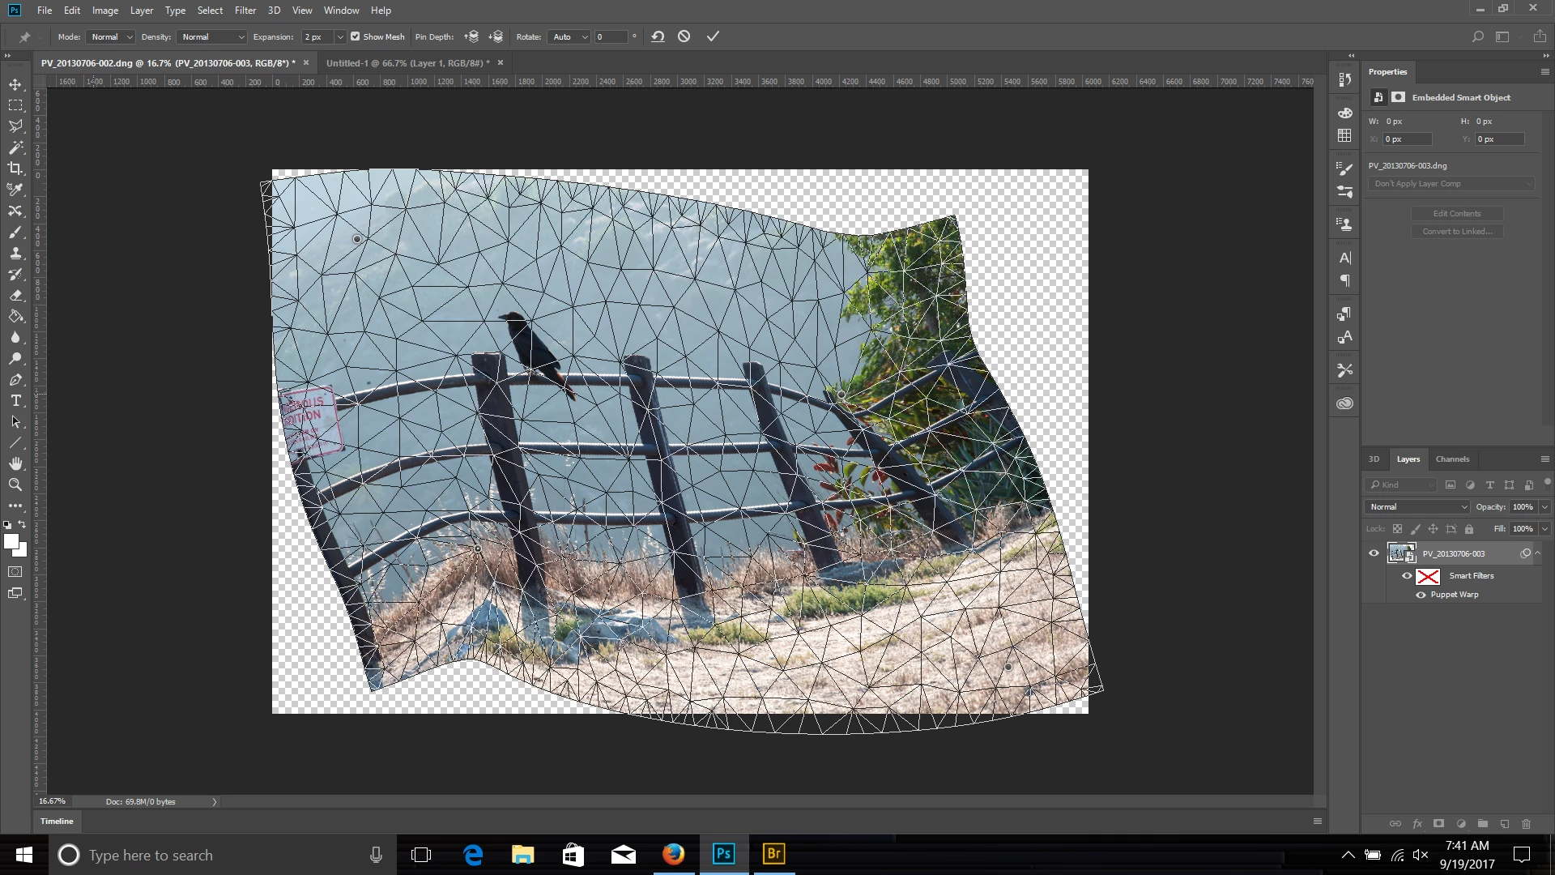
Task: Click the remove all pins icon
Action: point(658,36)
